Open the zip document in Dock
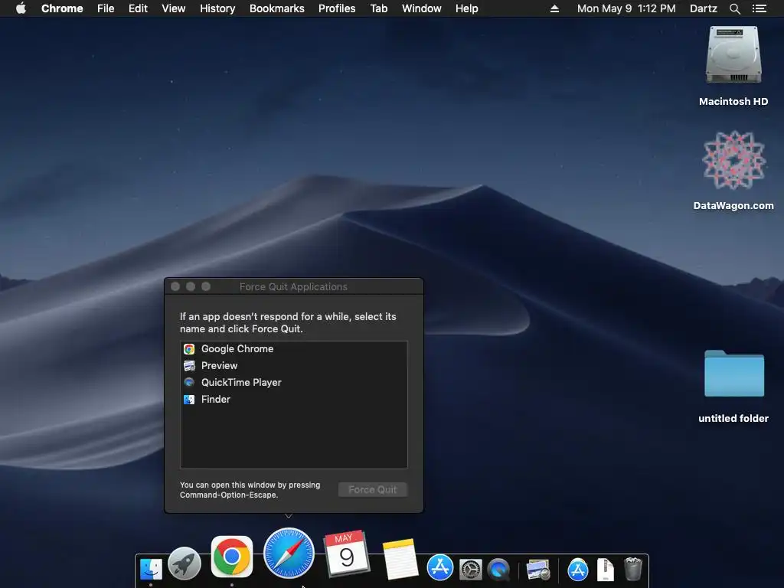Viewport: 784px width, 588px height. 606,570
